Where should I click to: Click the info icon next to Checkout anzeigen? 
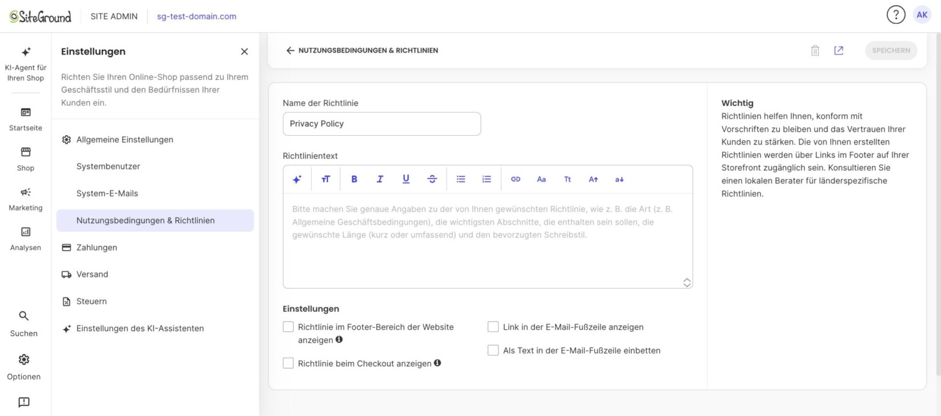click(437, 363)
